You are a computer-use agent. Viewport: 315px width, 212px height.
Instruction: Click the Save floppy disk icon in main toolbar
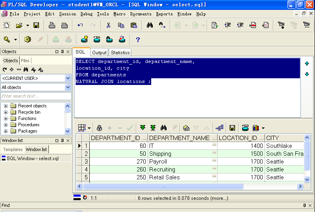pyautogui.click(x=36, y=25)
